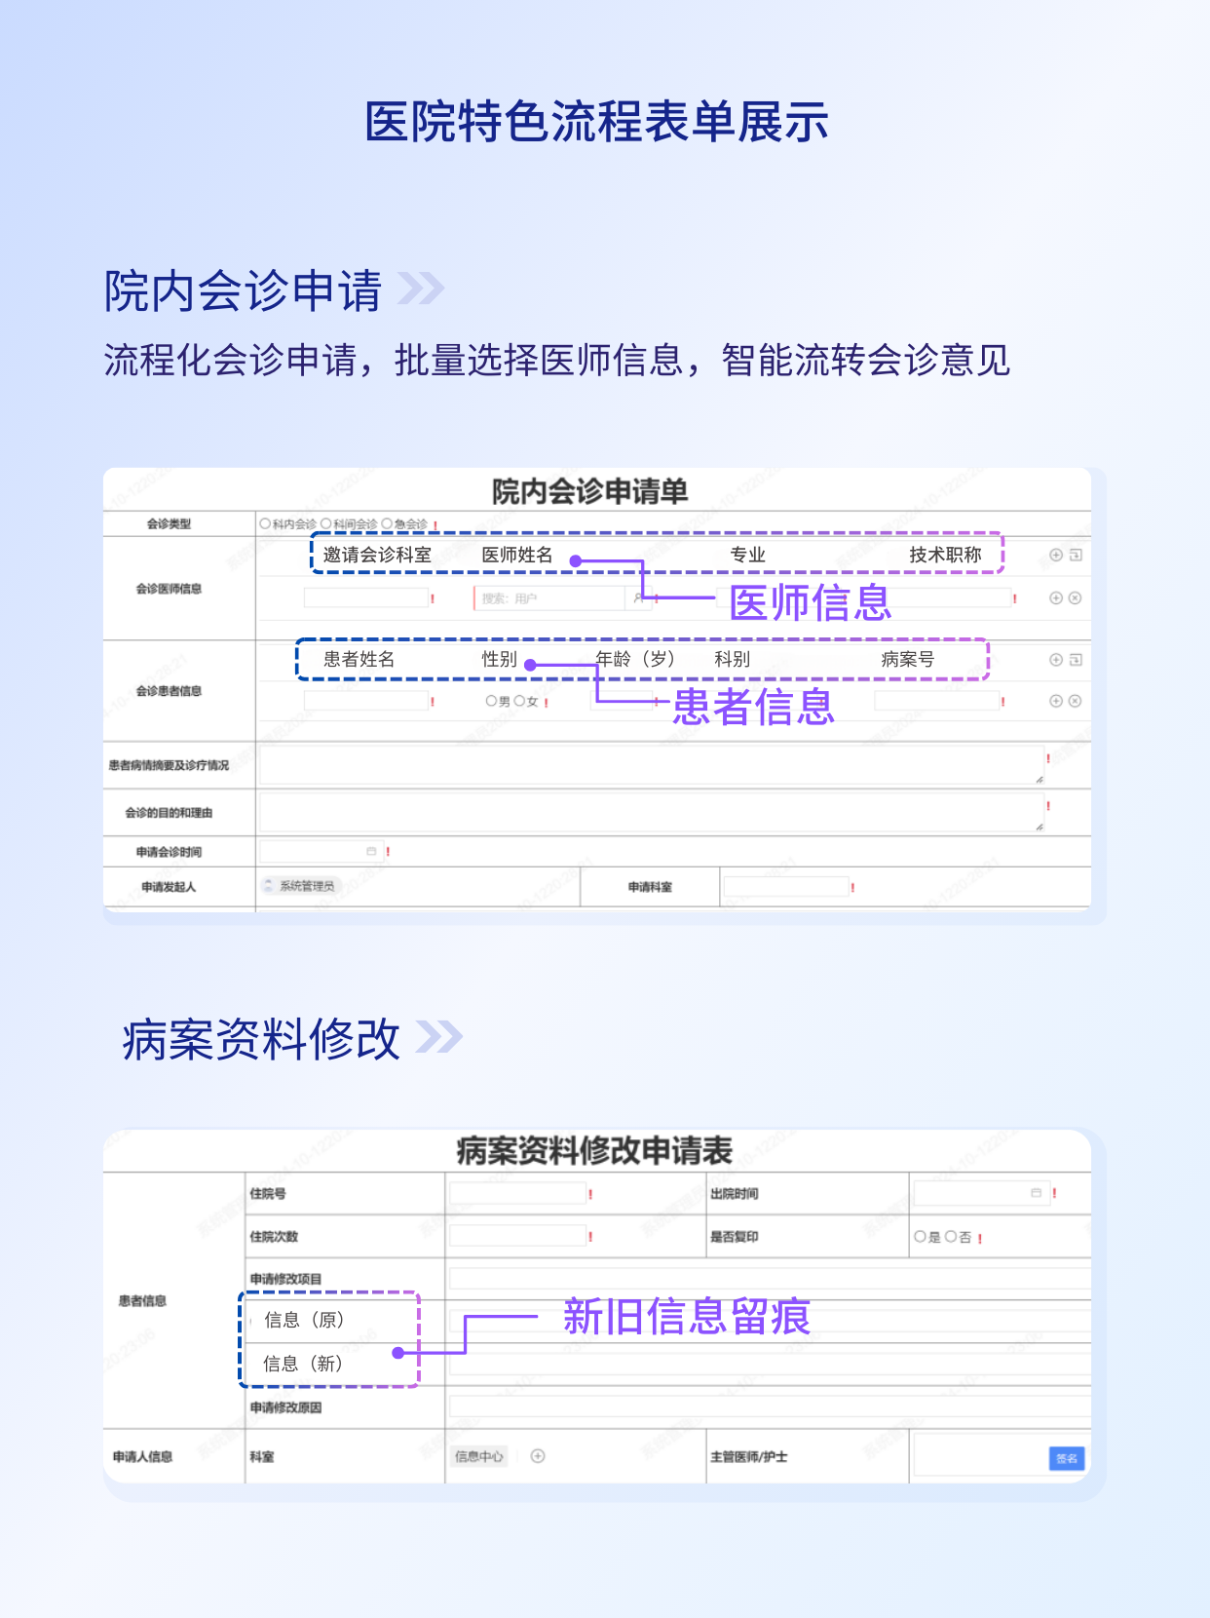The image size is (1210, 1618).
Task: Click import icon beside 技术职称 header
Action: click(x=1076, y=555)
